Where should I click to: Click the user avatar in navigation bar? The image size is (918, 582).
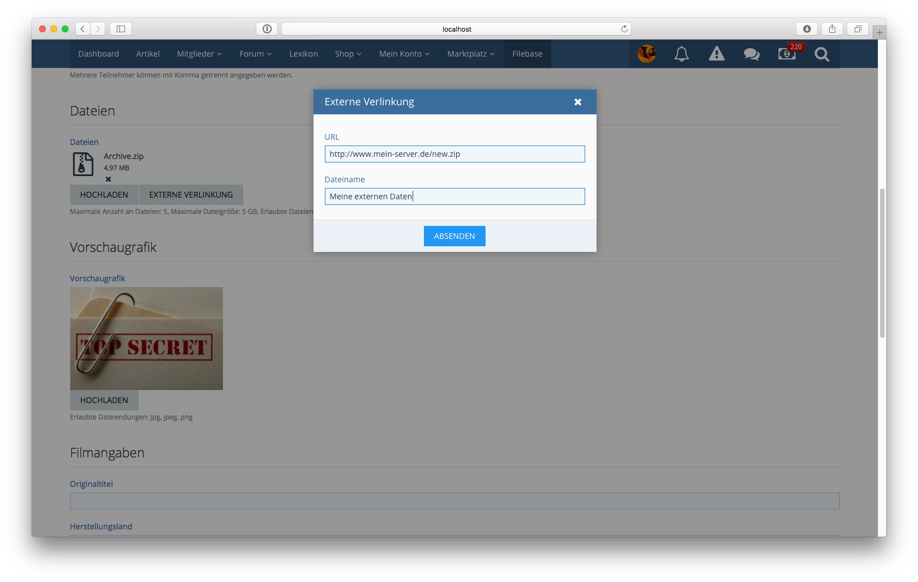click(646, 54)
